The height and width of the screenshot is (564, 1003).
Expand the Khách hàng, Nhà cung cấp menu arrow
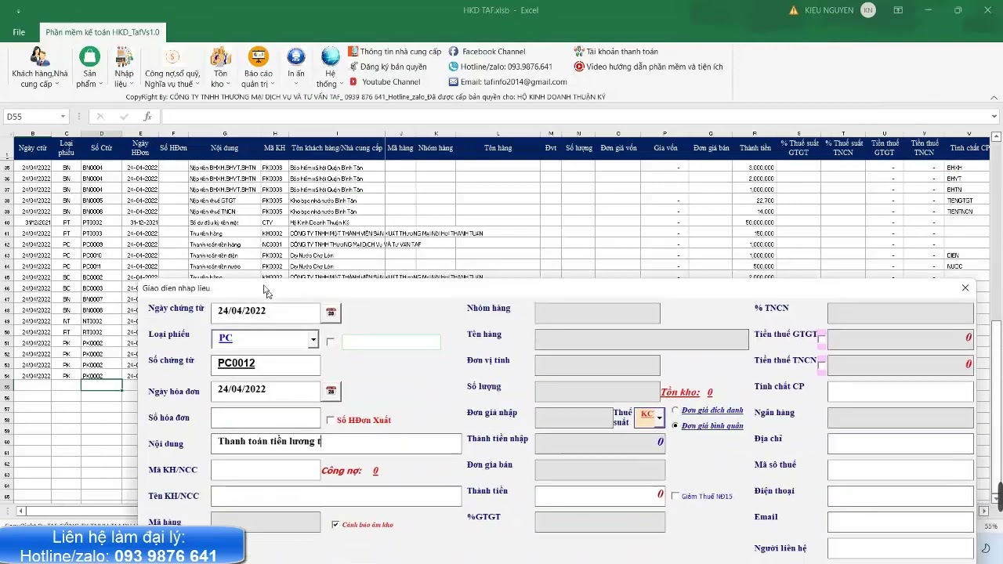[56, 85]
